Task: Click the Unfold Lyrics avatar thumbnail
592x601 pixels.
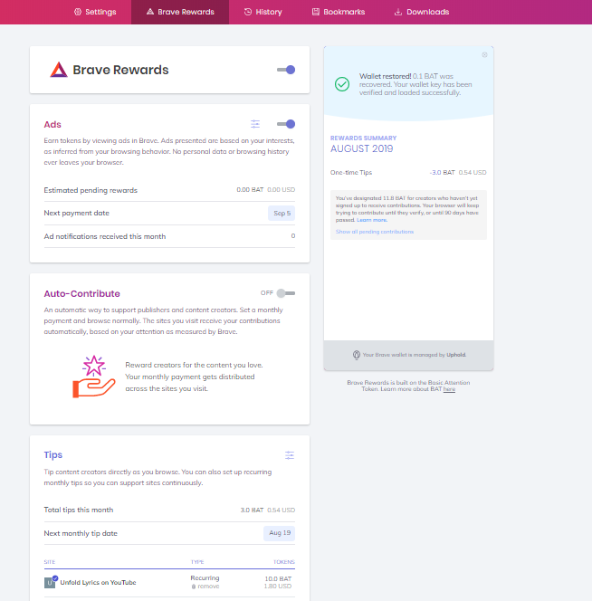Action: tap(50, 583)
